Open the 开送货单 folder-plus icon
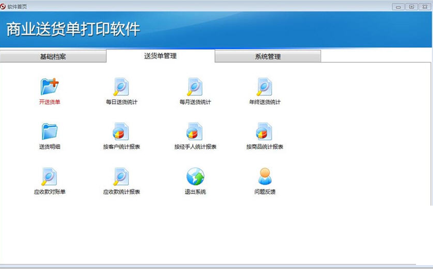 pos(50,86)
